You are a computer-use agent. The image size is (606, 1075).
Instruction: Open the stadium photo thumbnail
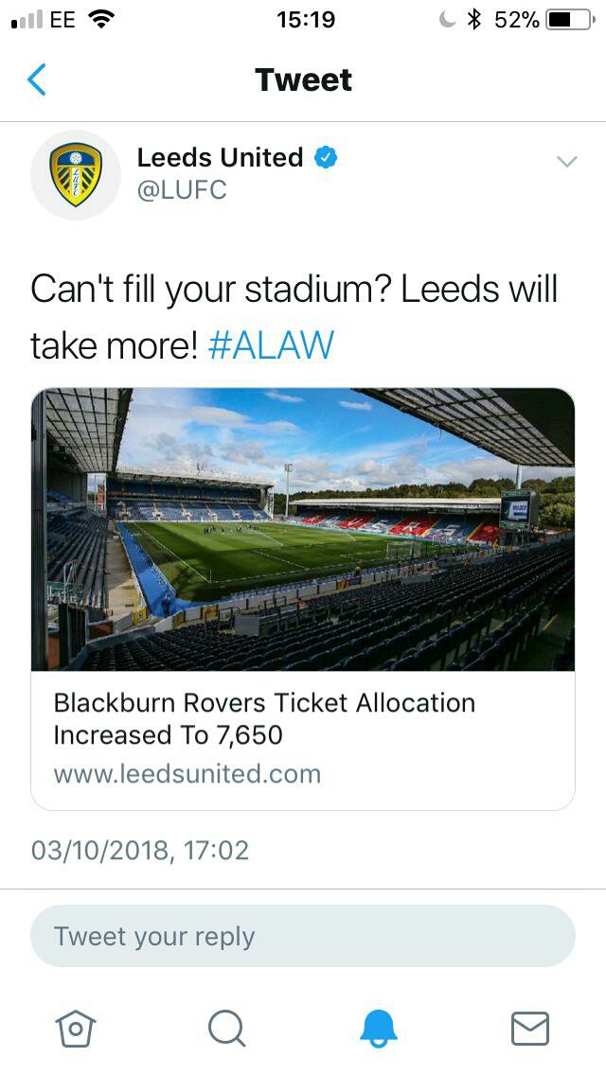(x=303, y=529)
